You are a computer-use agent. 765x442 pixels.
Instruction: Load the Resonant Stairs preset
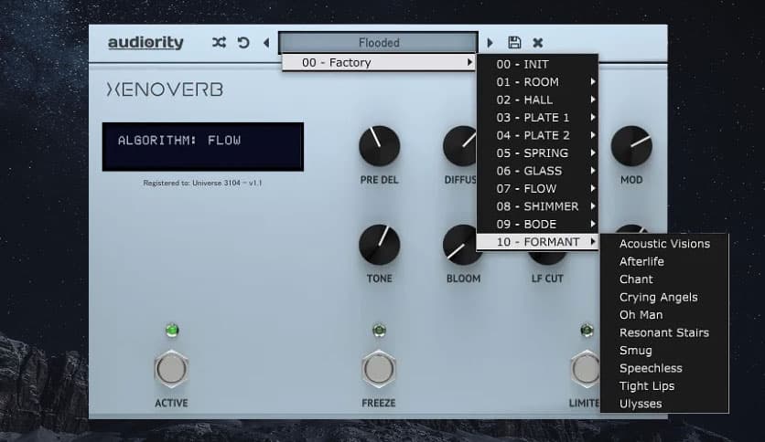(x=664, y=332)
